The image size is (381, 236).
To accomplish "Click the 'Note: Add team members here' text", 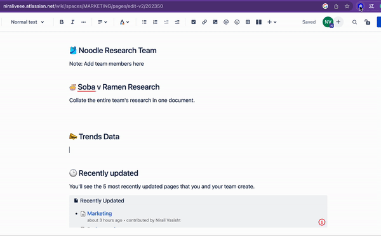I will [107, 64].
